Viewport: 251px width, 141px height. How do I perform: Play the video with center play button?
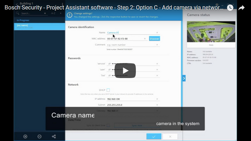[x=125, y=71]
